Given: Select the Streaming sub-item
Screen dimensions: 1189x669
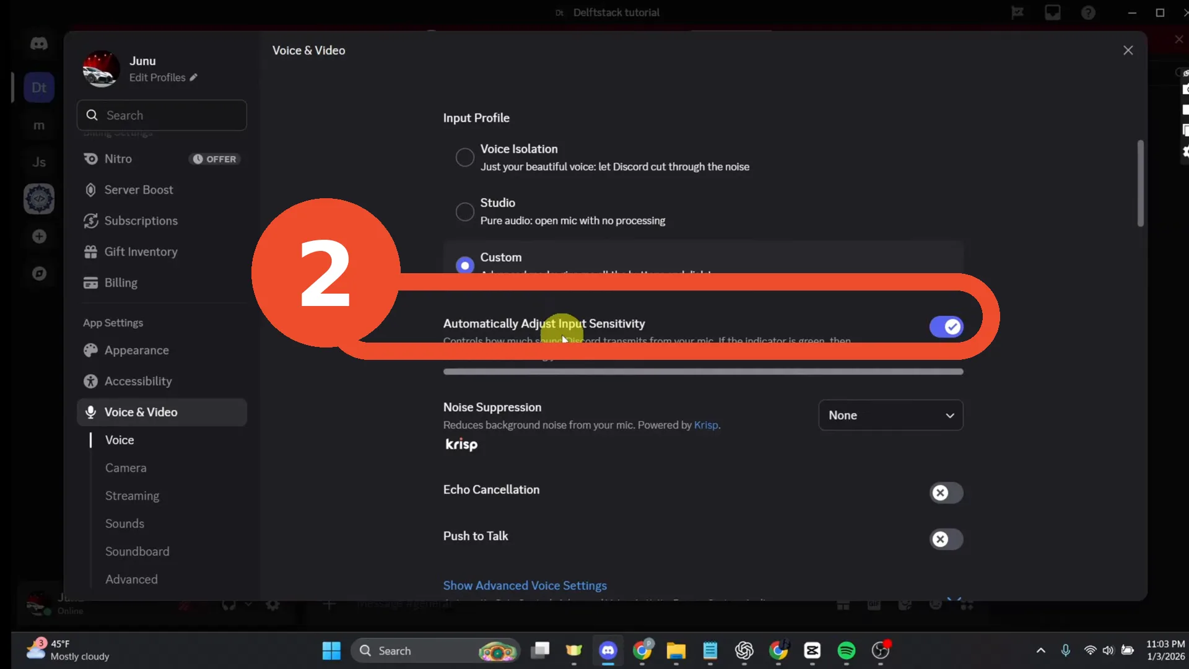Looking at the screenshot, I should click(x=132, y=496).
